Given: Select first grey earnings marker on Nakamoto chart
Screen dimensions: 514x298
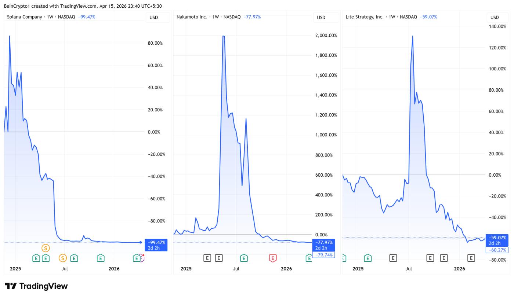Looking at the screenshot, I should 207,258.
